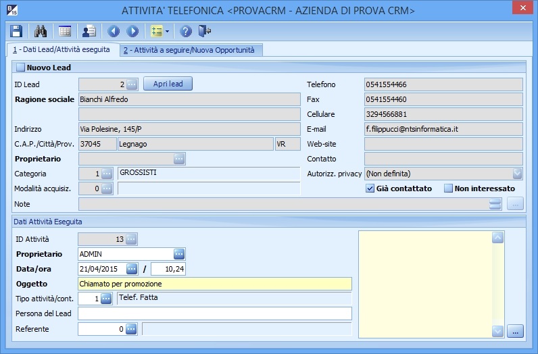This screenshot has width=538, height=354.
Task: Exit using the door icon
Action: click(205, 31)
